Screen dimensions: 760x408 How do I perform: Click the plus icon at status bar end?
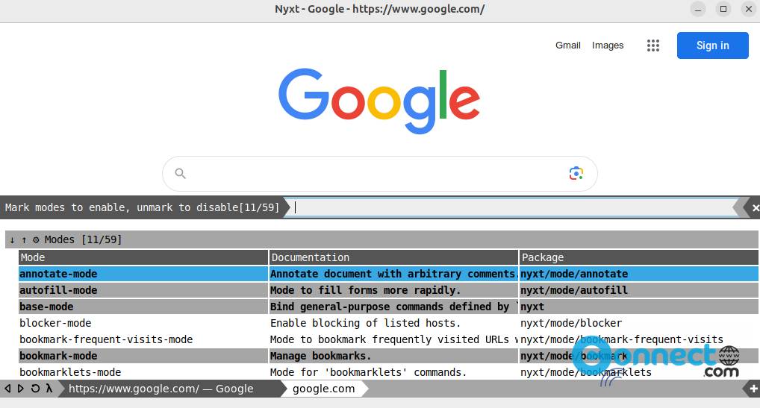point(753,389)
